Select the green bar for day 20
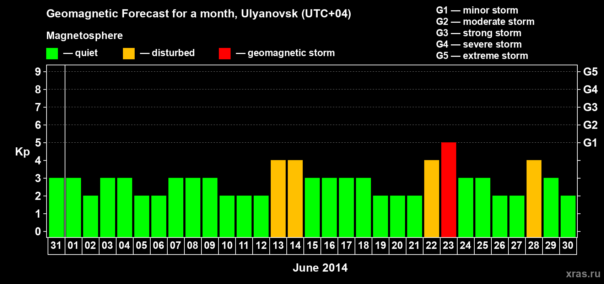Image resolution: width=604 pixels, height=284 pixels. point(398,216)
